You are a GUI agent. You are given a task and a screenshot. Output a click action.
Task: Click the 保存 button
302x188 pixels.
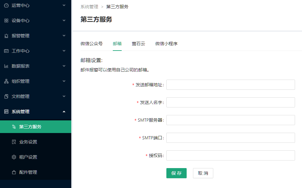[x=177, y=173]
